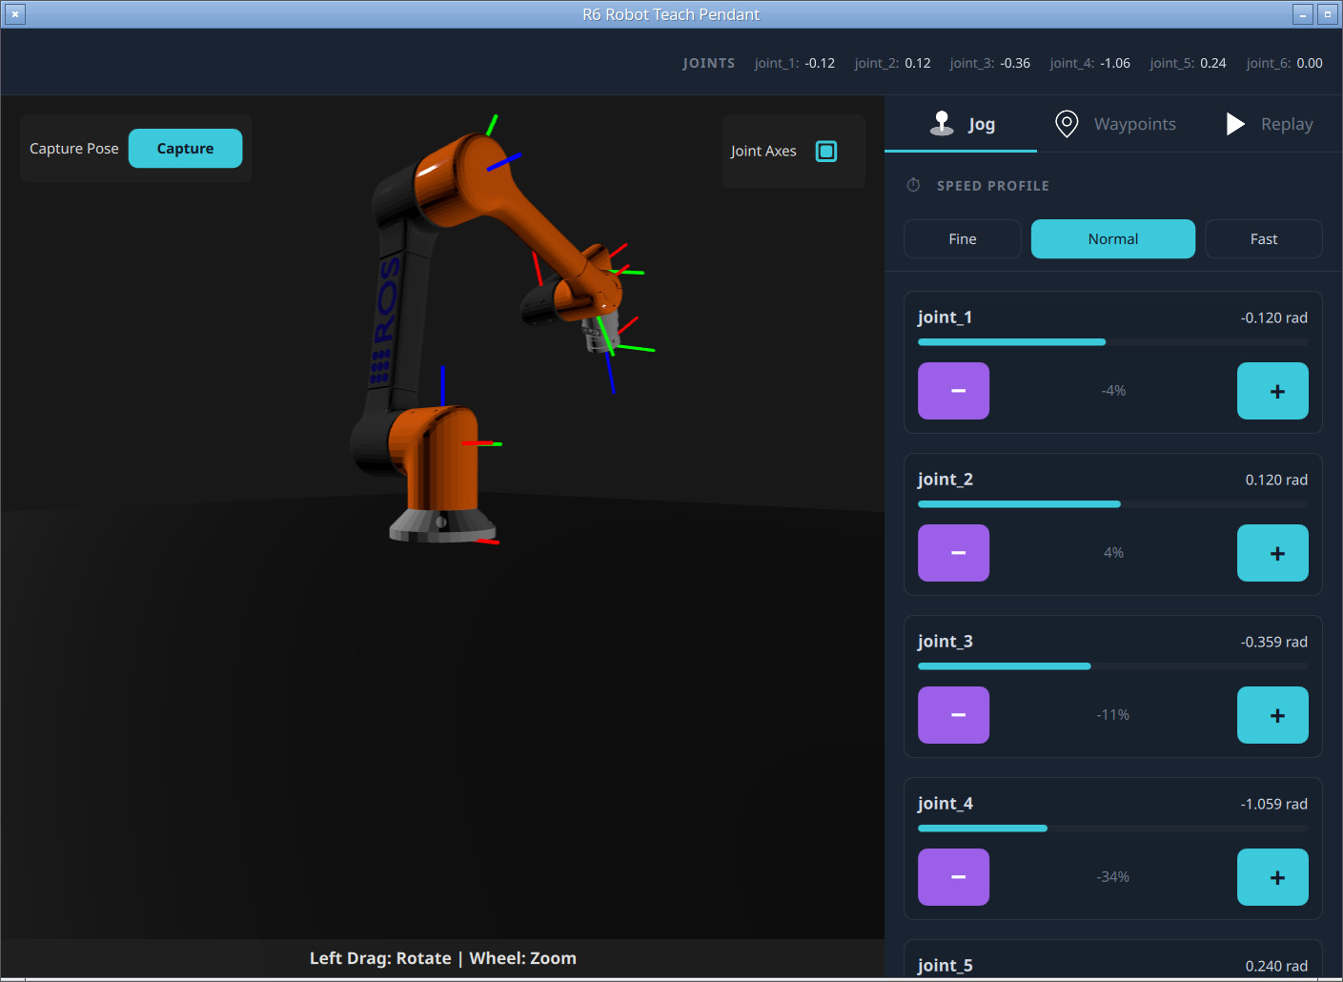This screenshot has height=982, width=1343.
Task: Click joint_1 plus jog button
Action: pos(1272,391)
